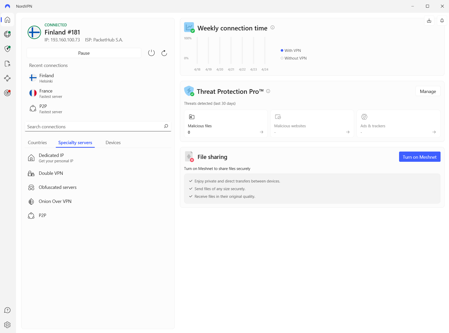Click info icon beside Weekly connection time
Screen dimensions: 449x333
coord(273,27)
